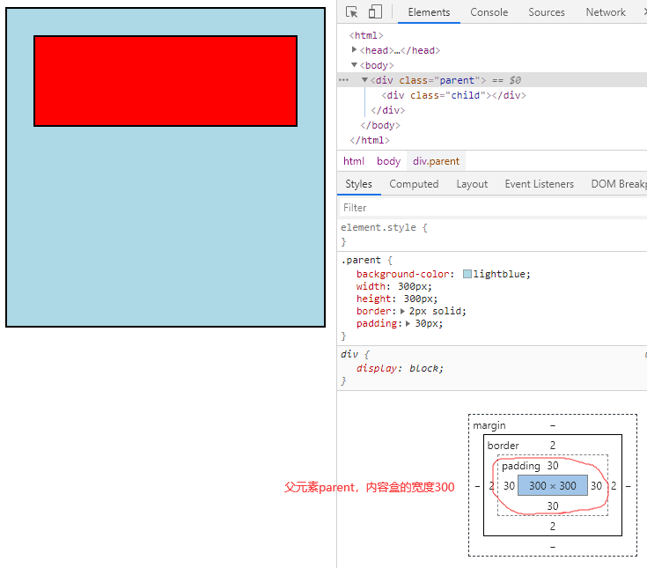This screenshot has height=568, width=647.
Task: Expand the head element node
Action: 355,50
